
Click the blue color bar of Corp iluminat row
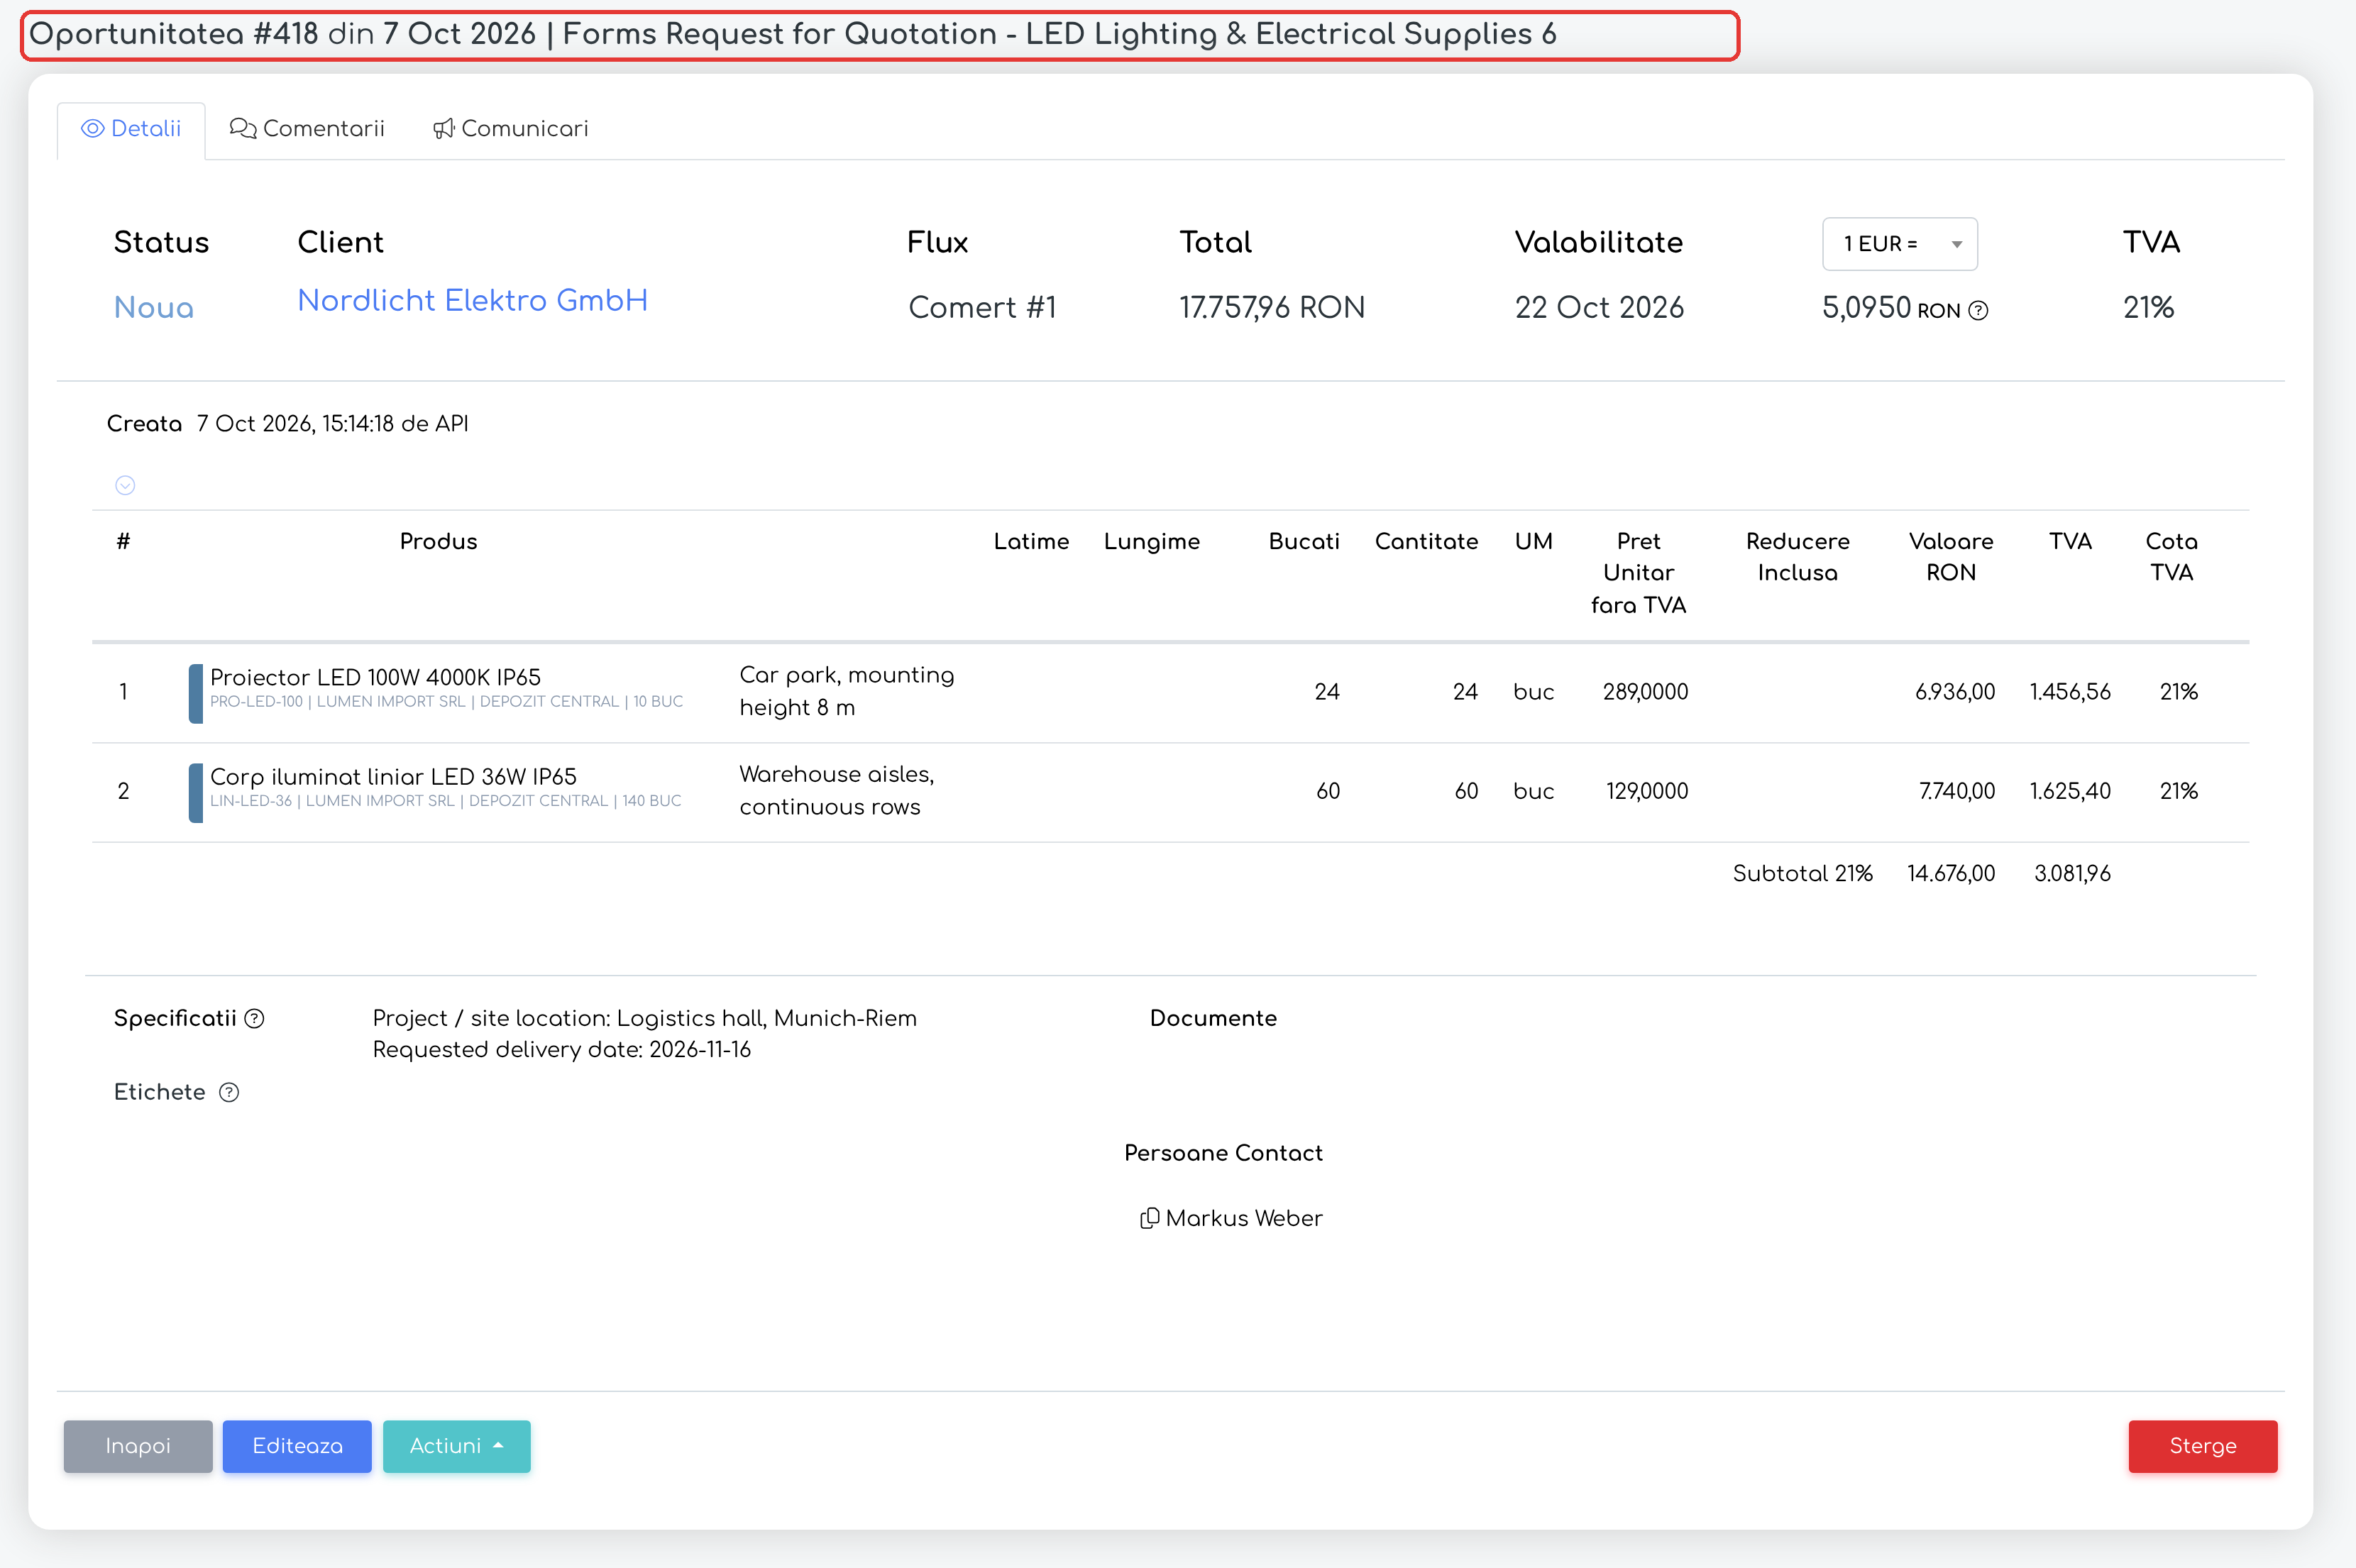pos(196,792)
